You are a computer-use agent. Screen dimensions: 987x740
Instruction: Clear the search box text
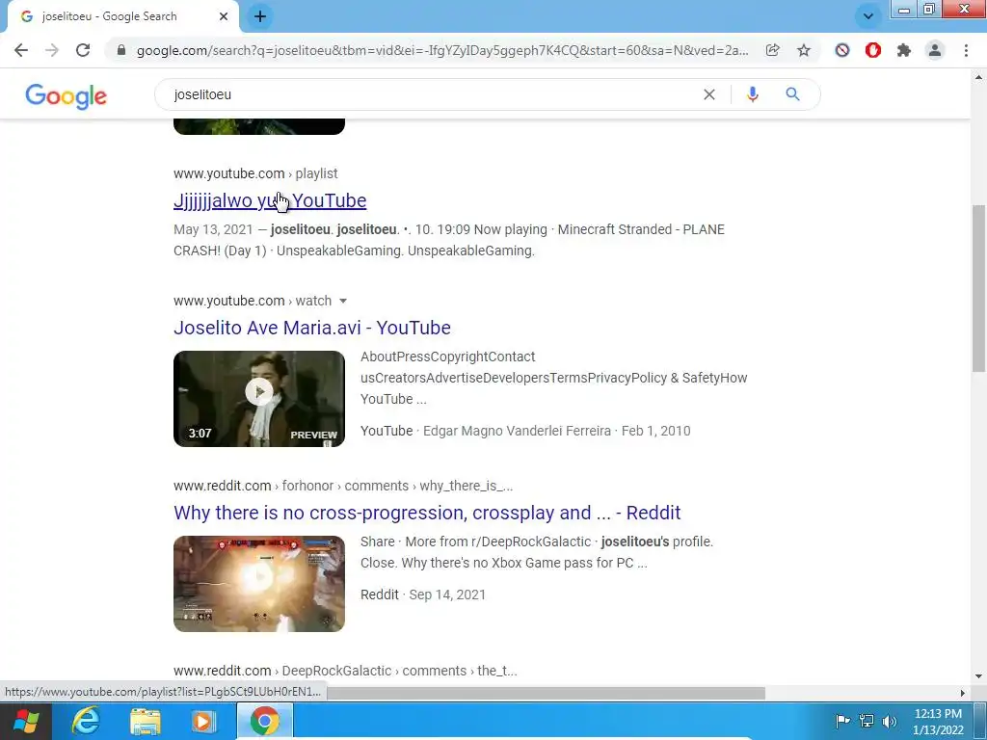[708, 94]
